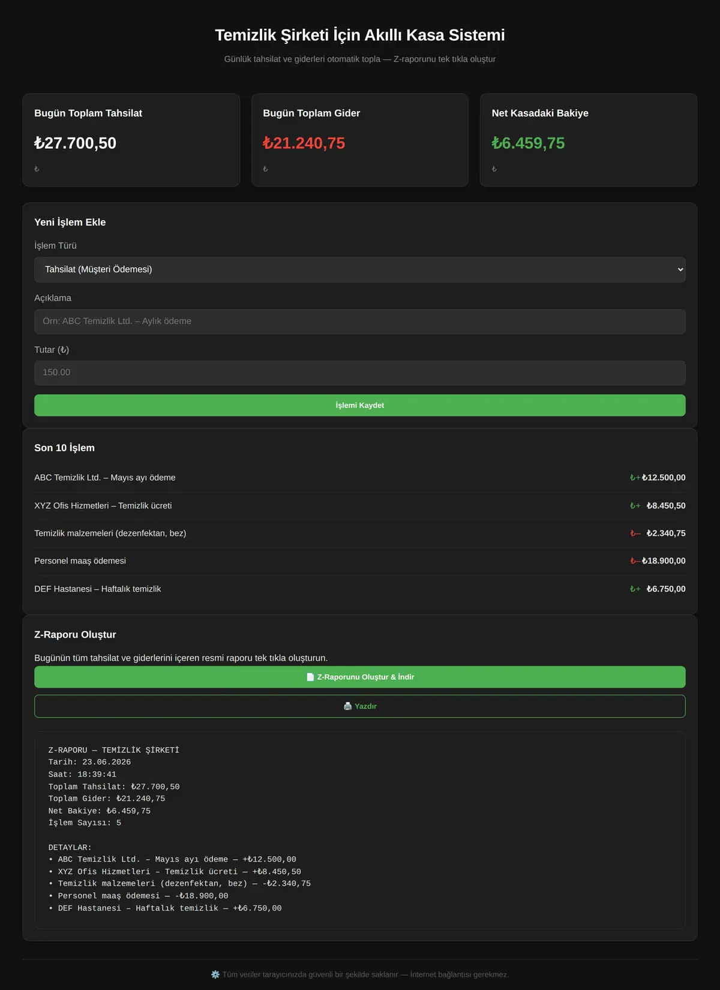Click the green income marker beside ₺6.750,00

(635, 589)
